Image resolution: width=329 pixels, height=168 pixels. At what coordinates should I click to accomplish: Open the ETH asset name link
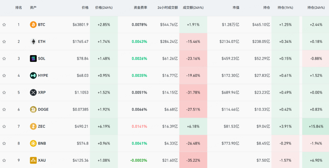pyautogui.click(x=41, y=42)
